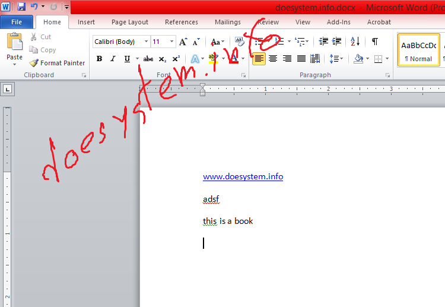Apply the Text Effects glowing A
Screen dimensions: 445x307
click(195, 59)
